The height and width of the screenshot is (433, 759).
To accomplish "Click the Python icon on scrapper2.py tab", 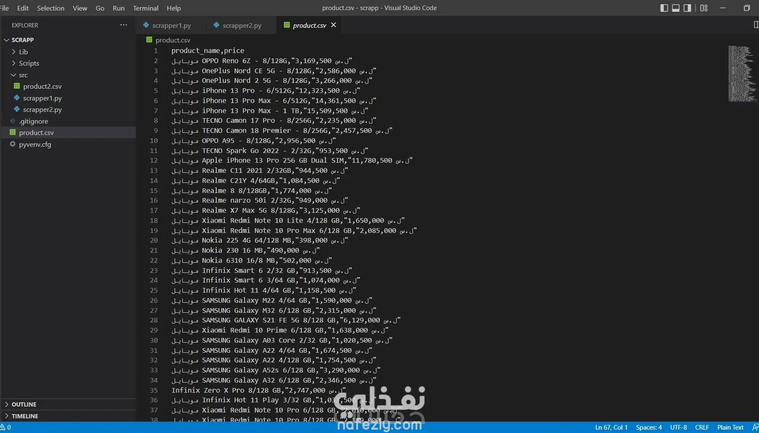I will tap(217, 25).
